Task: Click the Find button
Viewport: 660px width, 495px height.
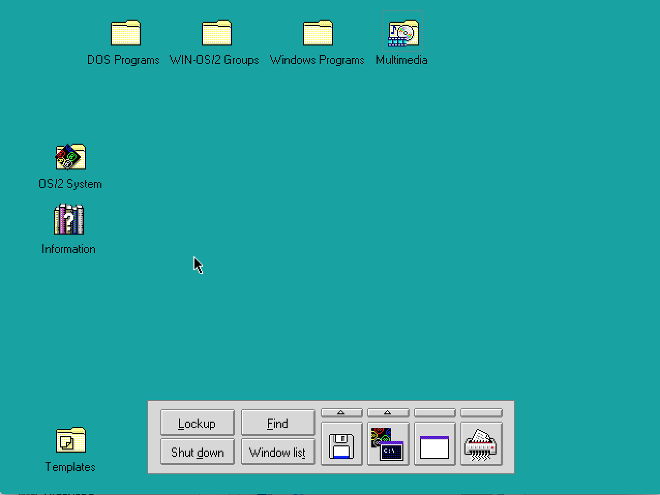Action: [278, 423]
